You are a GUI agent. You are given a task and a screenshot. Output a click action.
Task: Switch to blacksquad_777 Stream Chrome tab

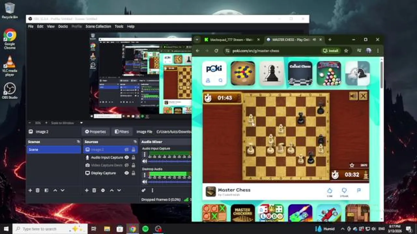coord(232,40)
